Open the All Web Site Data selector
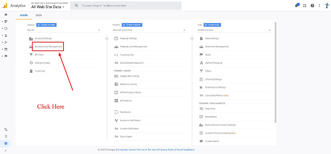 48,7
